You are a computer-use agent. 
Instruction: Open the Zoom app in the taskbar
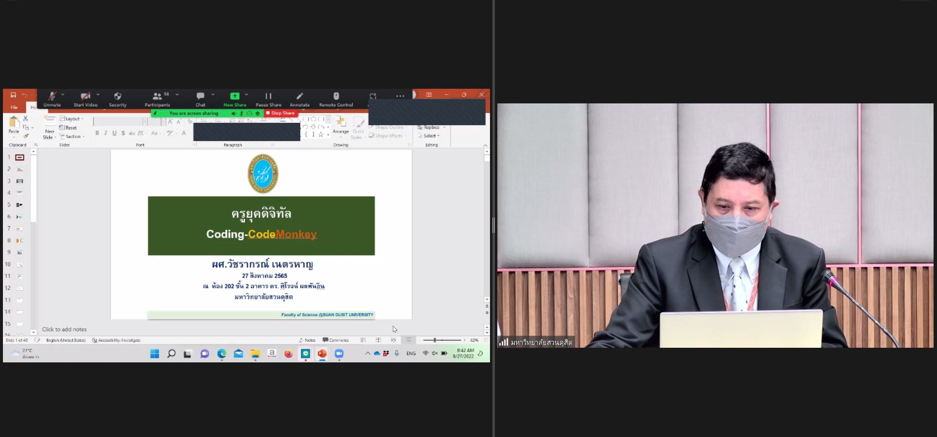coord(339,354)
